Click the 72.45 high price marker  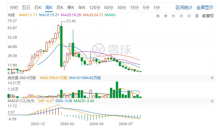pyautogui.click(x=71, y=21)
